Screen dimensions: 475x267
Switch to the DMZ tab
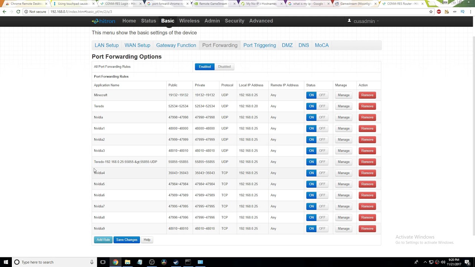(x=287, y=45)
